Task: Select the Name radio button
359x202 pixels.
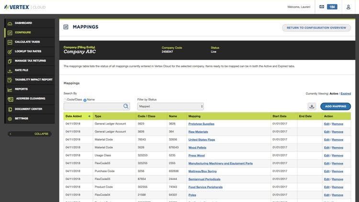Action: [85, 100]
